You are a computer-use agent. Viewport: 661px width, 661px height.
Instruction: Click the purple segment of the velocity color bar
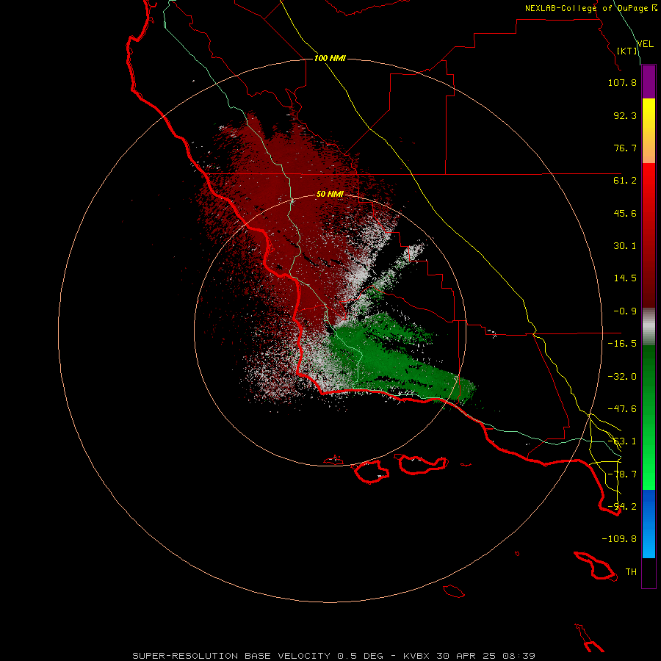649,82
